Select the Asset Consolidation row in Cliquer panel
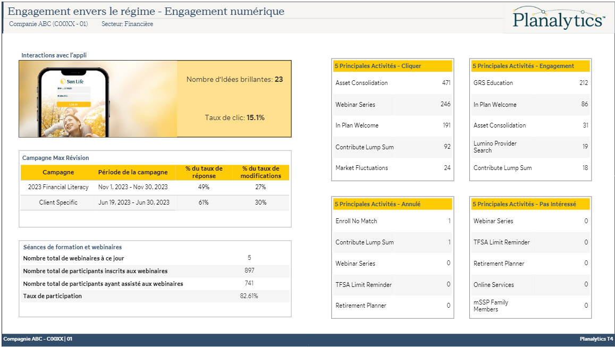615x347 pixels. point(361,83)
